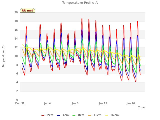Toggle the -8cm series in legend

click(x=78, y=115)
